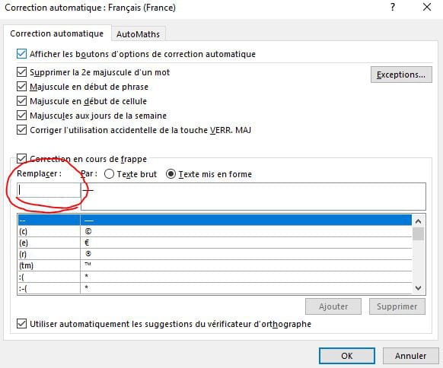Choose Texte mis en forme option
The height and width of the screenshot is (368, 443).
point(171,174)
